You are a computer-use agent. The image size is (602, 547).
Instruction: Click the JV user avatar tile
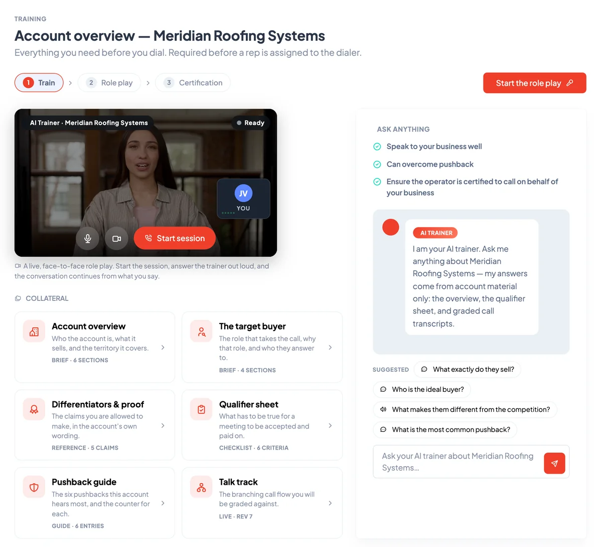point(243,199)
